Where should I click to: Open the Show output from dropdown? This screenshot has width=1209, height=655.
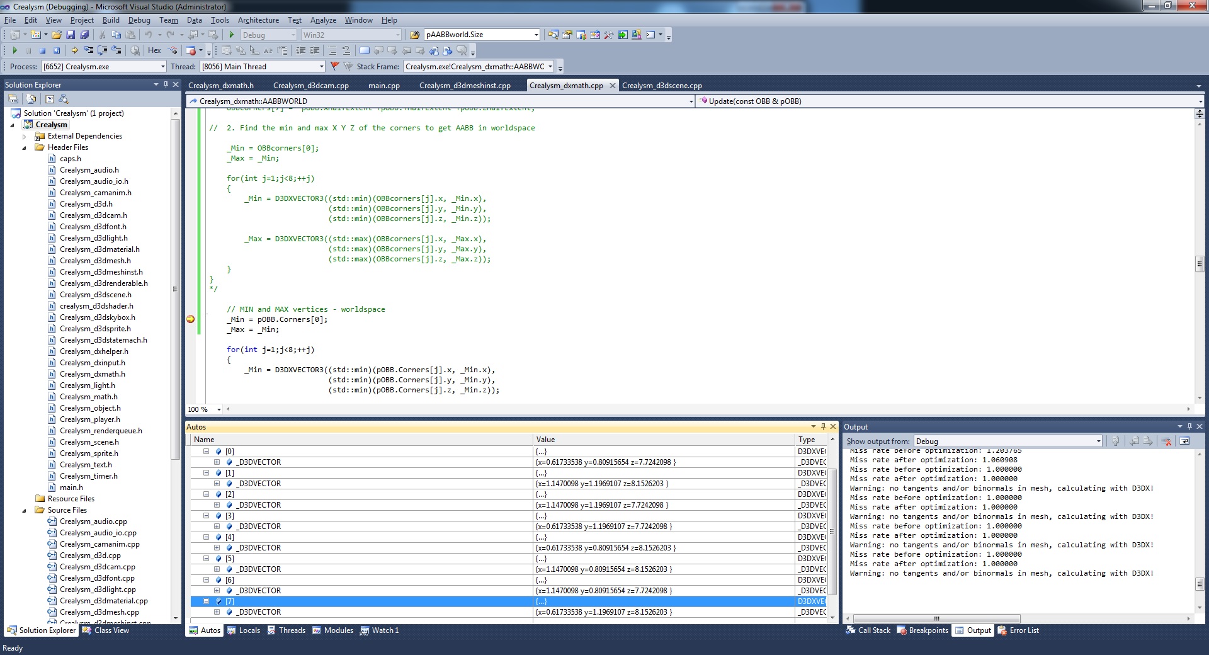pyautogui.click(x=1098, y=441)
